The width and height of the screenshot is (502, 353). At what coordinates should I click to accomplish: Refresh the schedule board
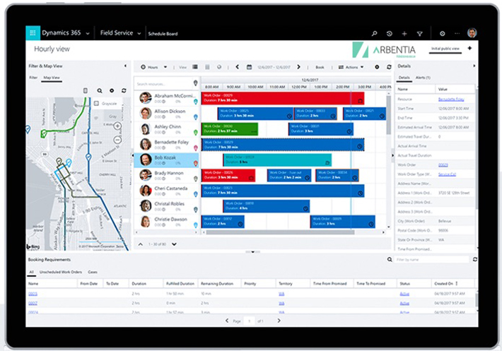coord(389,67)
